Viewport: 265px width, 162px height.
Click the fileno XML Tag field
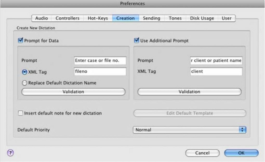point(100,71)
